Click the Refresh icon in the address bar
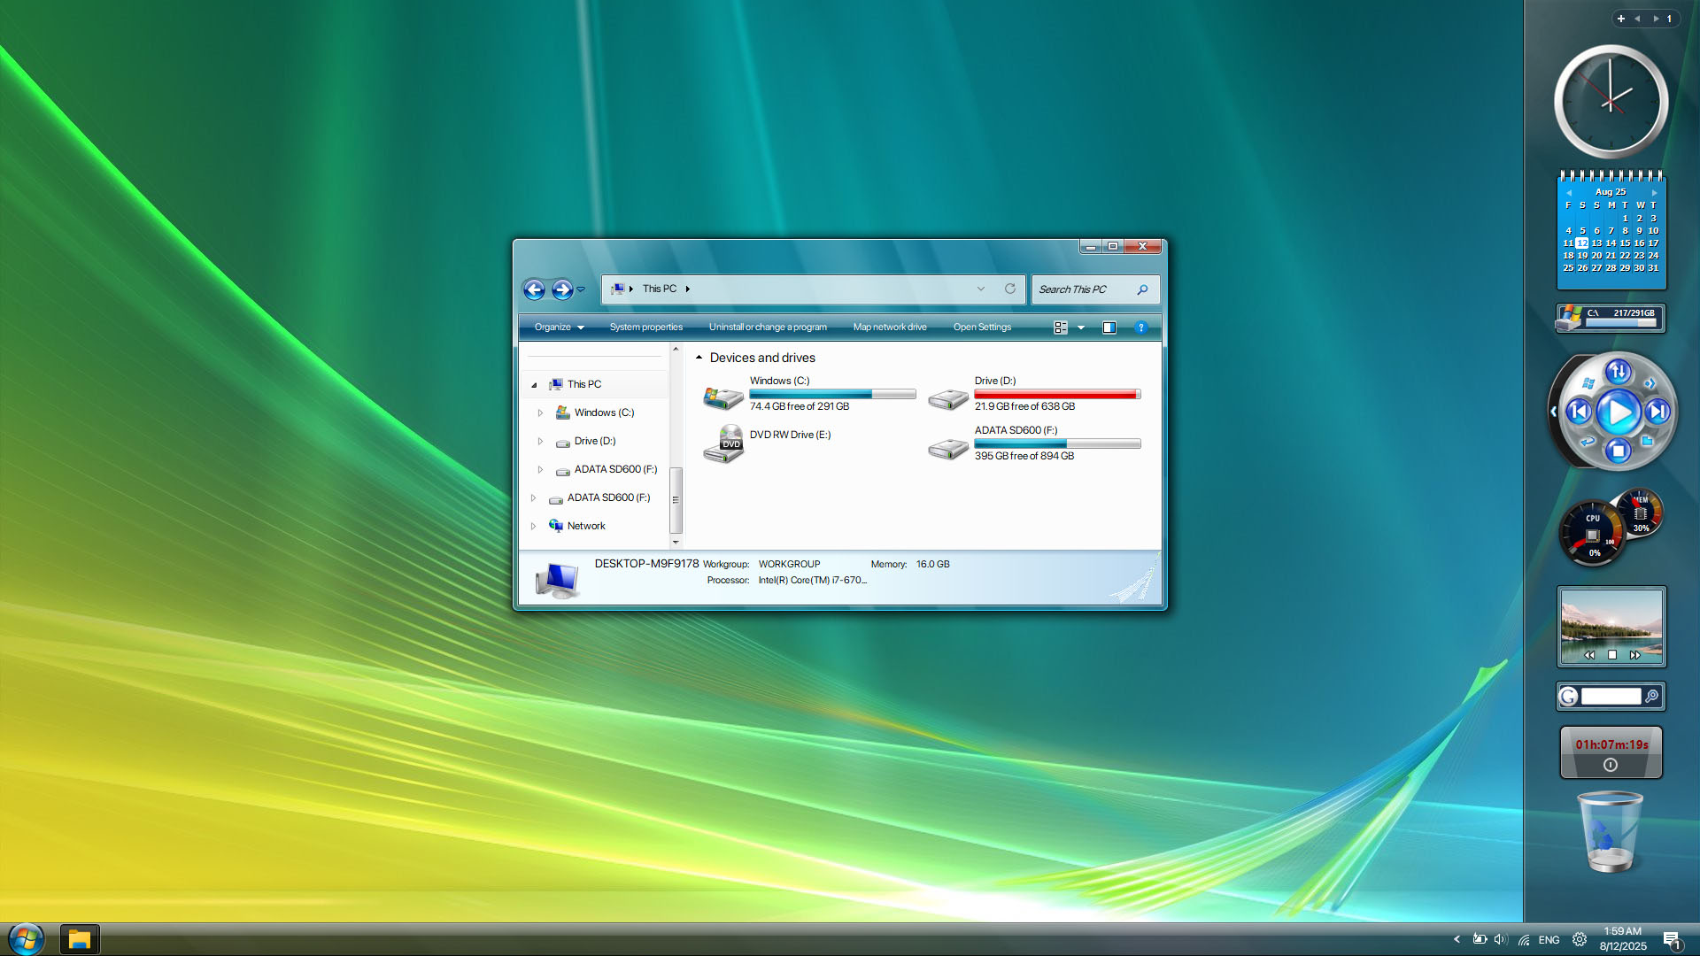 coord(1010,289)
